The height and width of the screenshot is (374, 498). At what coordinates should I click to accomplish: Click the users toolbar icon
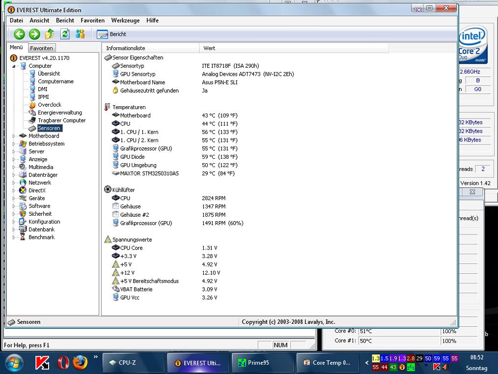(x=80, y=34)
